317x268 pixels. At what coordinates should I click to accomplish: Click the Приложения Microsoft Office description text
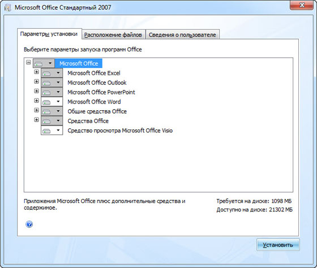tap(105, 204)
